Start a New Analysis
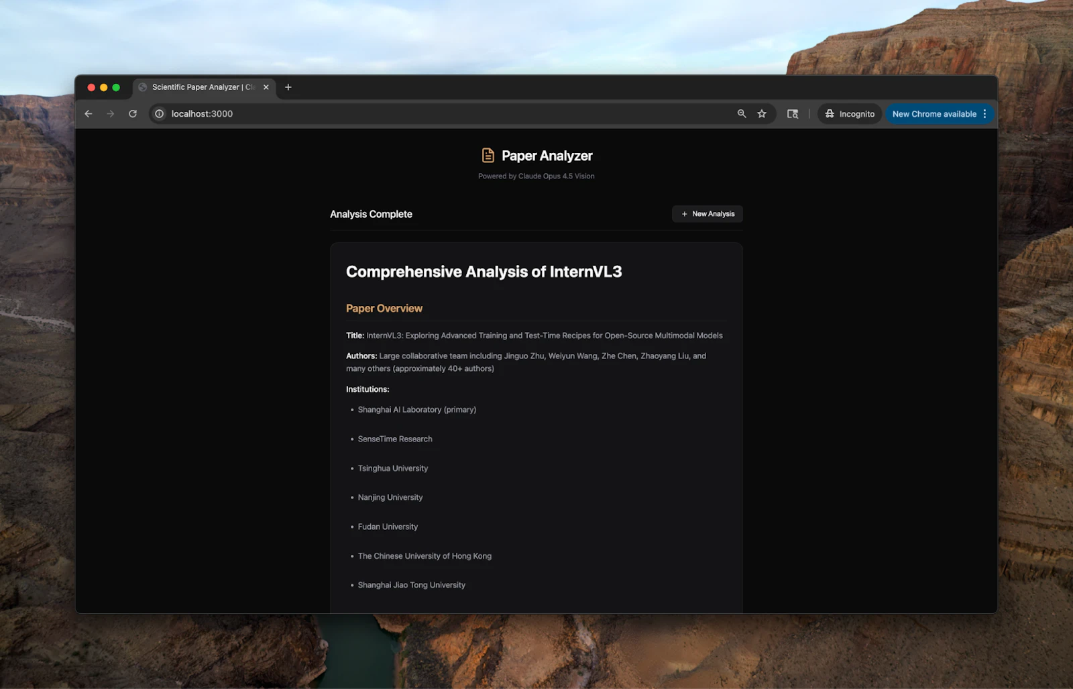Viewport: 1073px width, 689px height. tap(708, 214)
